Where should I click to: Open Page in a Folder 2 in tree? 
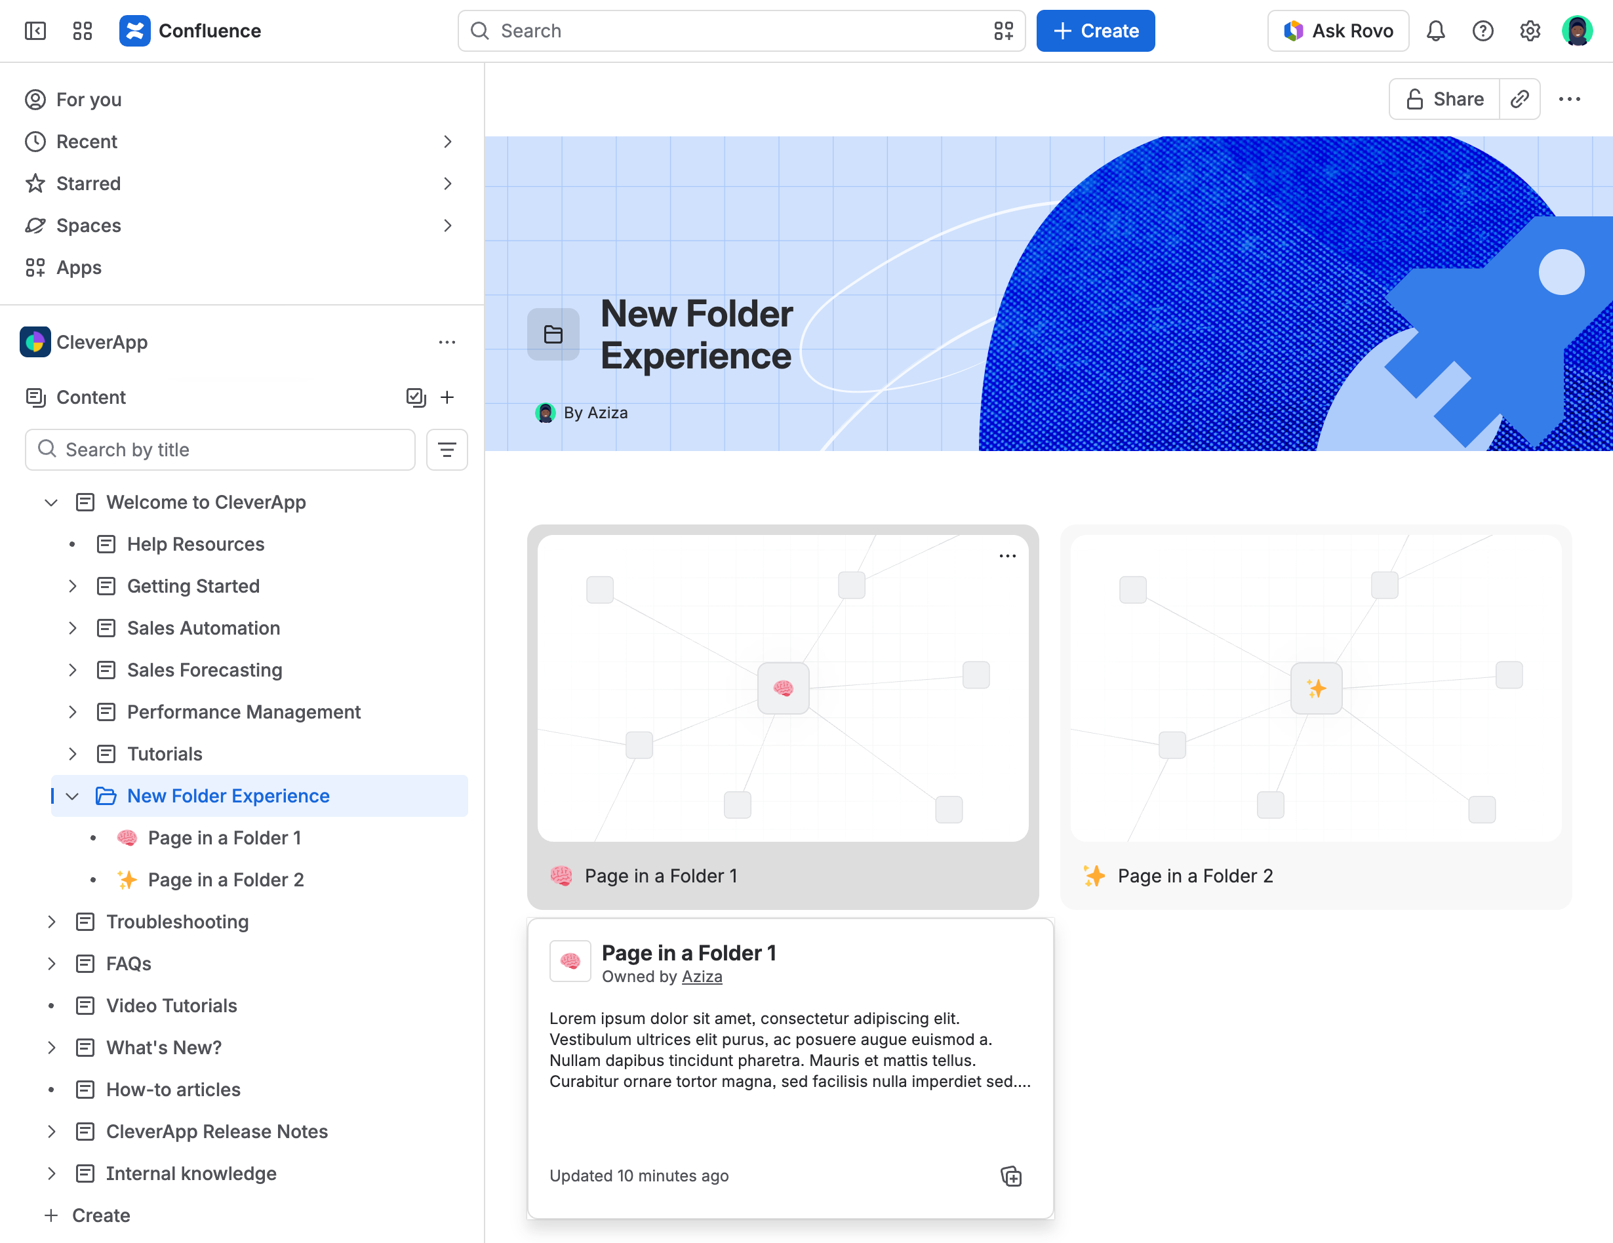point(226,880)
